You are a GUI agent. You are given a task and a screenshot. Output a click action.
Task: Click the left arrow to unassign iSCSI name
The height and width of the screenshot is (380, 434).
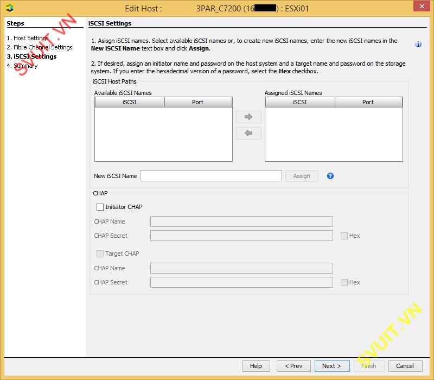tap(248, 133)
